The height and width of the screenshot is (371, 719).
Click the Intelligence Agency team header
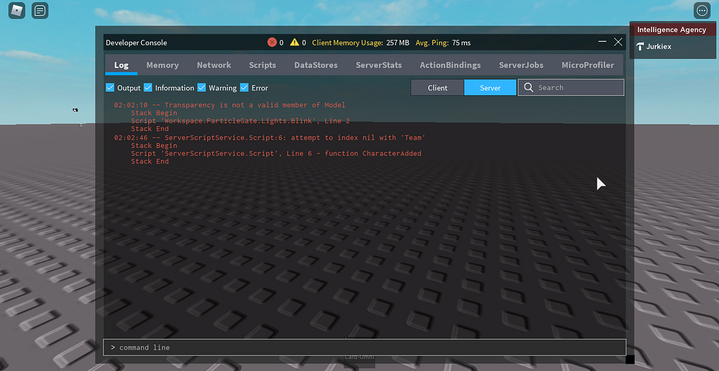(x=672, y=30)
